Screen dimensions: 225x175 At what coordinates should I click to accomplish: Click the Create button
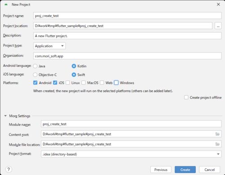click(185, 170)
